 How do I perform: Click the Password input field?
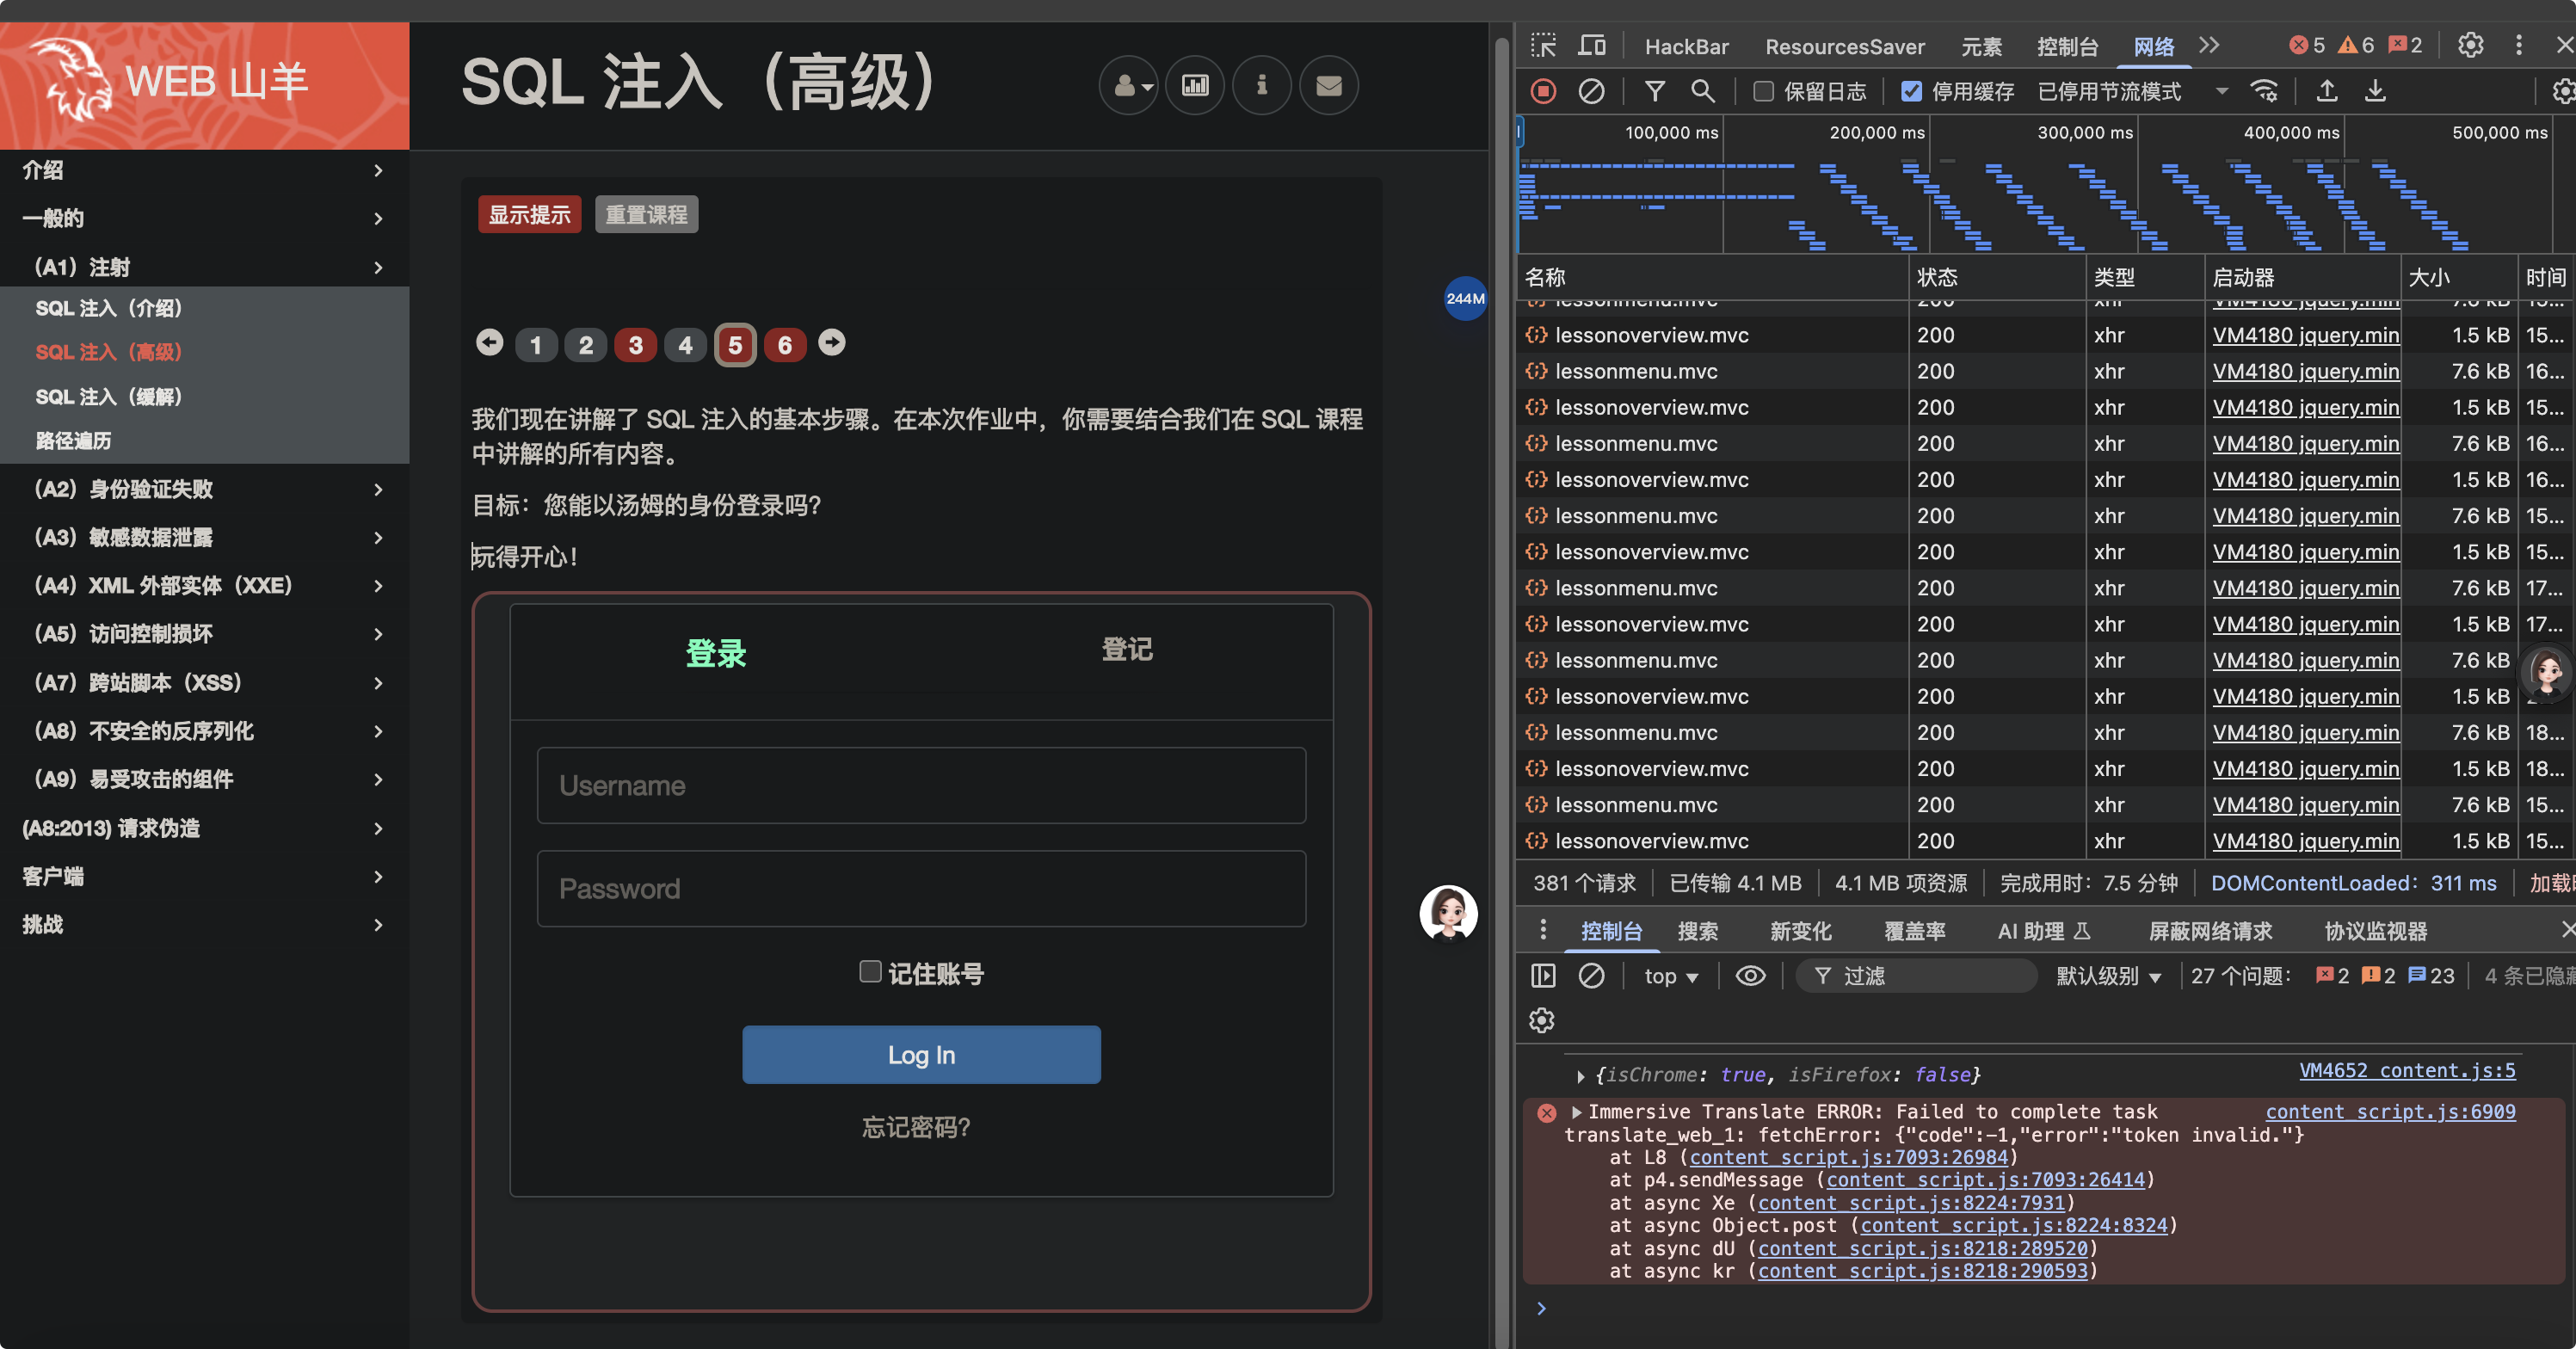coord(922,889)
